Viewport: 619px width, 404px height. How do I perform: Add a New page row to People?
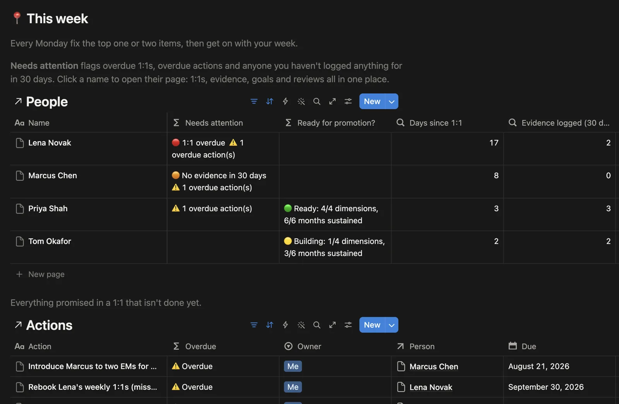tap(46, 274)
